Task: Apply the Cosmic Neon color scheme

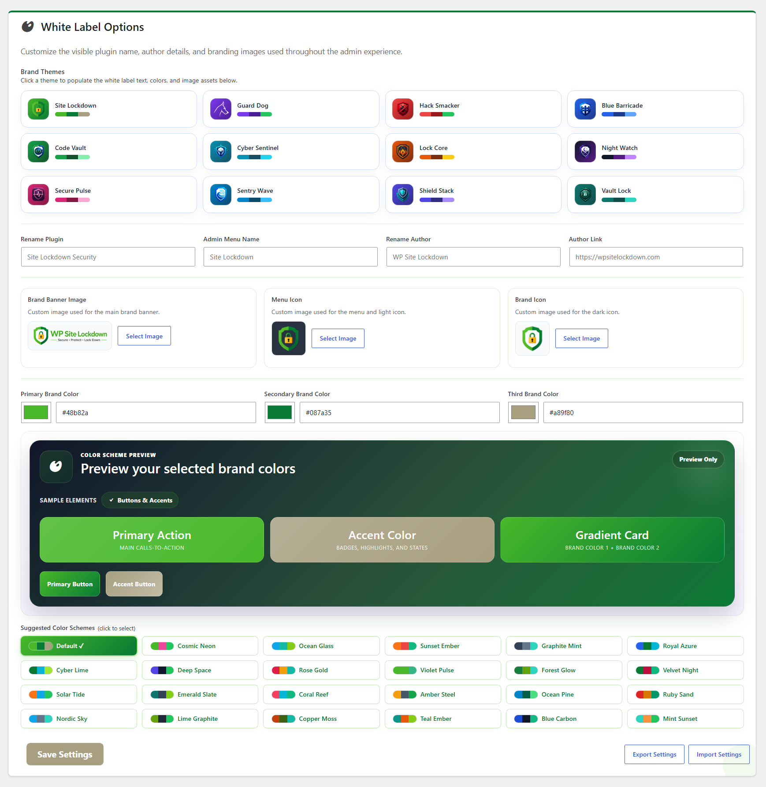Action: (x=200, y=646)
